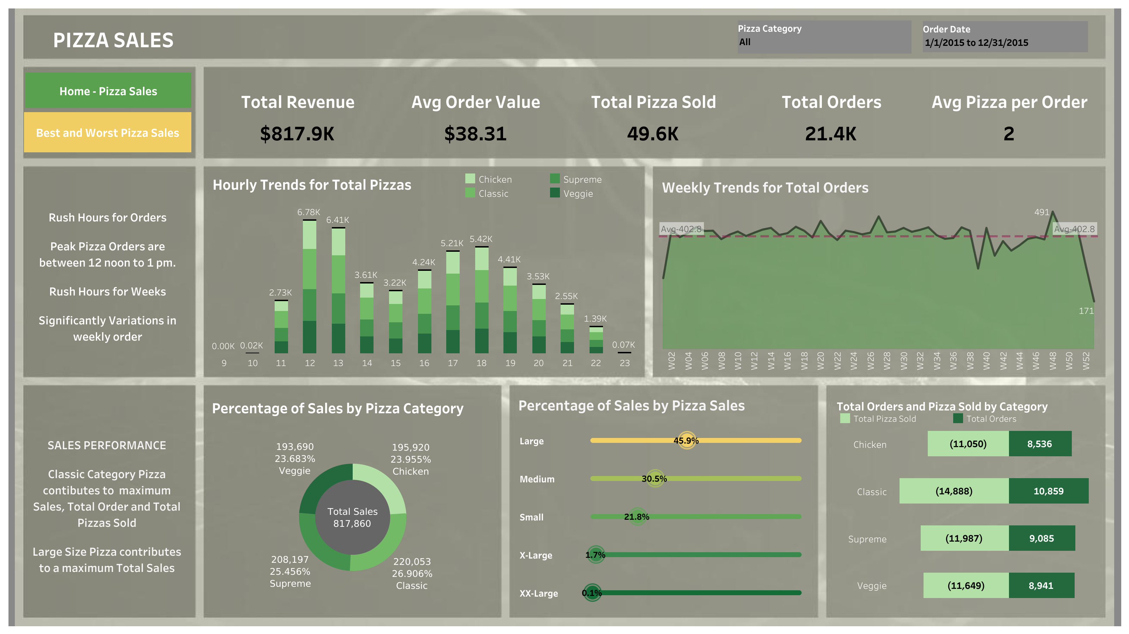This screenshot has height=634, width=1129.
Task: Click the hour 17 bar labeled 5.21K
Action: click(x=453, y=302)
